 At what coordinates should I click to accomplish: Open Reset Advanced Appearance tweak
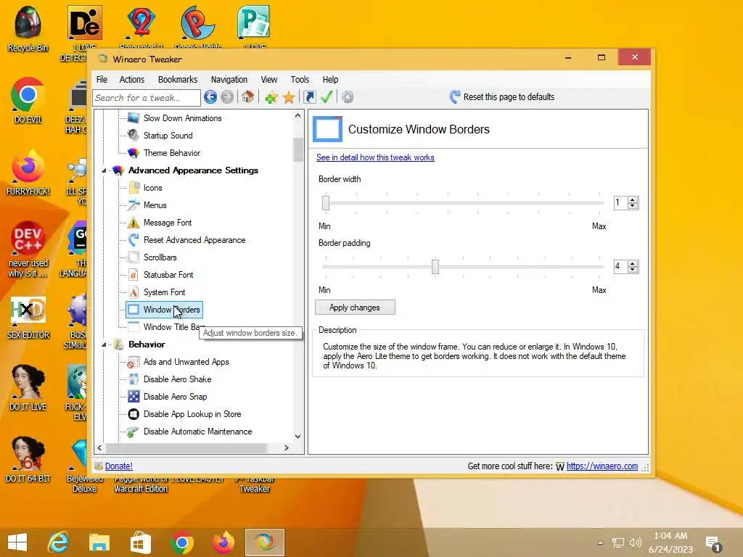(x=194, y=240)
